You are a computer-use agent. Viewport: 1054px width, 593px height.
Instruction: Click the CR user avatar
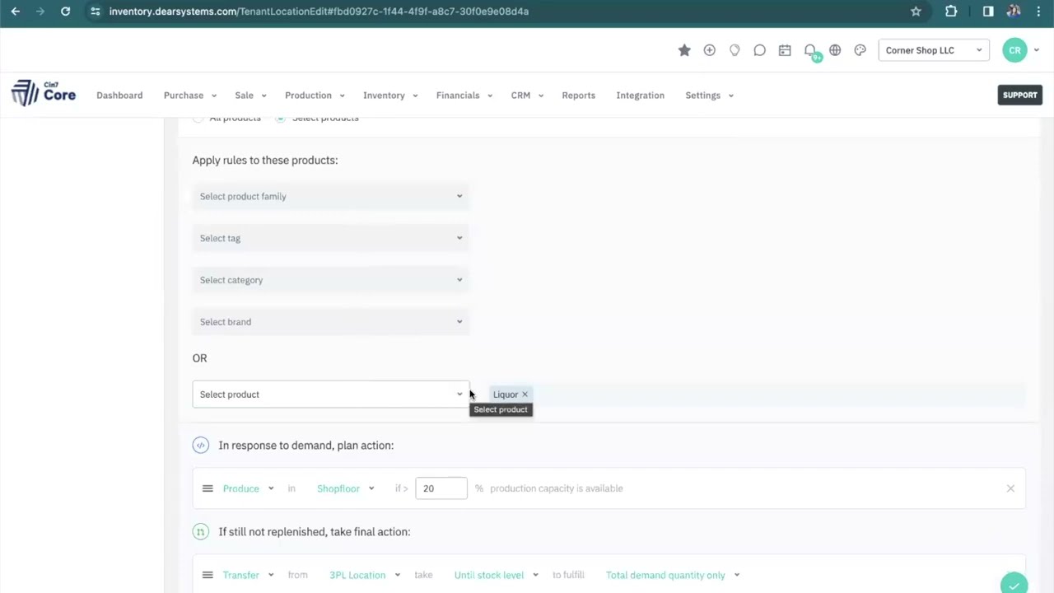click(x=1014, y=50)
